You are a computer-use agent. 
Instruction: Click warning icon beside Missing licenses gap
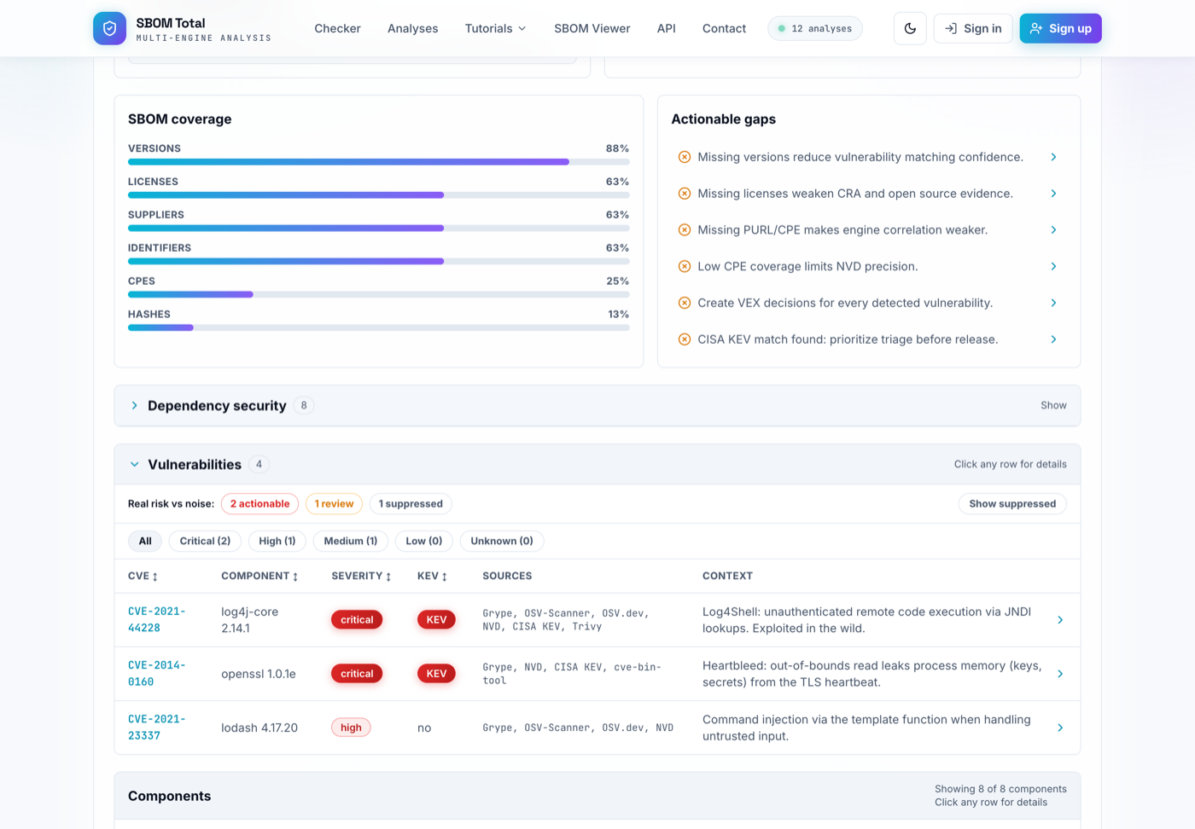[x=685, y=194]
